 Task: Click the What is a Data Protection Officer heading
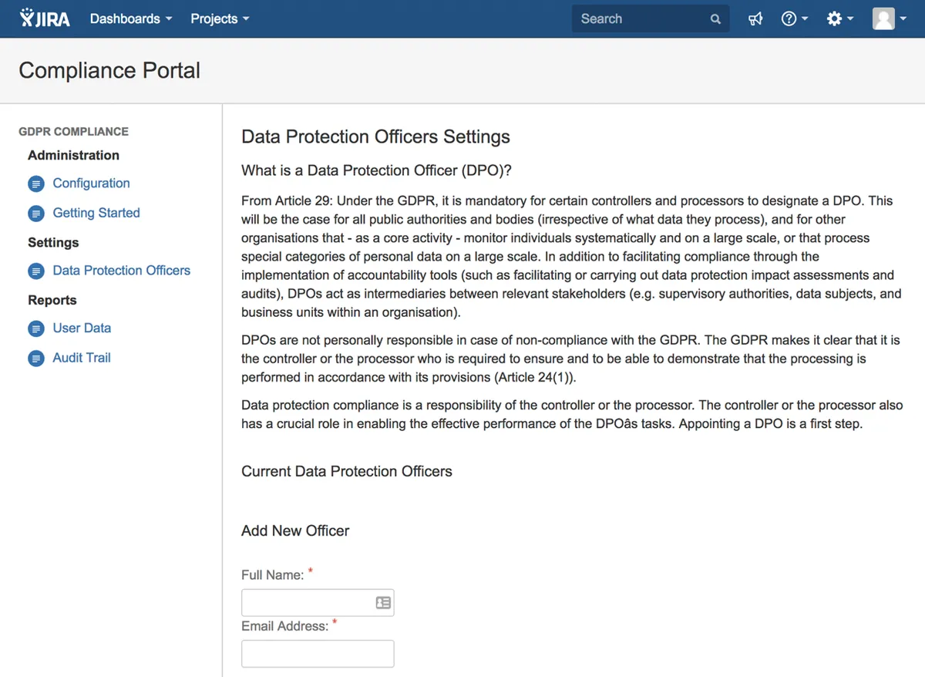click(x=376, y=170)
